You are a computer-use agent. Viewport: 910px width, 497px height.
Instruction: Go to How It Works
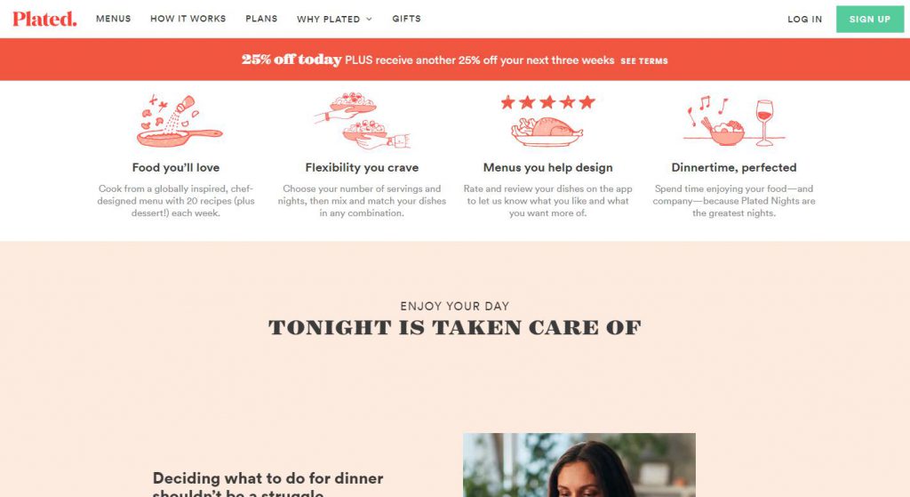pos(188,19)
